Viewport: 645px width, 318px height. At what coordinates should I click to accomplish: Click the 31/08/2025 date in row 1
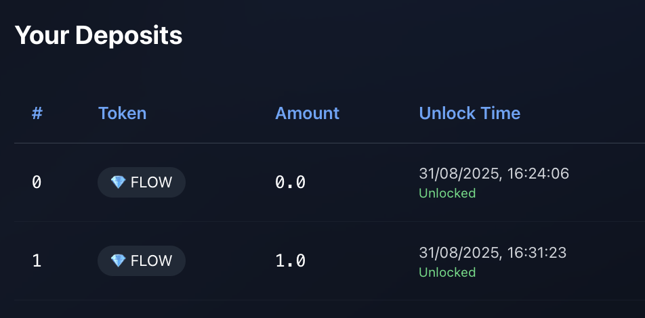pyautogui.click(x=459, y=253)
